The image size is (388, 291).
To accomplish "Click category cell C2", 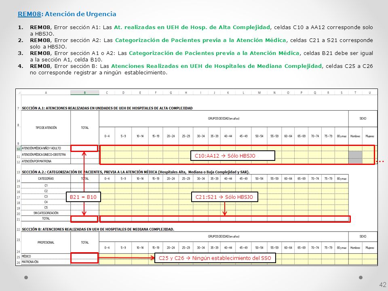I will (x=46, y=191).
